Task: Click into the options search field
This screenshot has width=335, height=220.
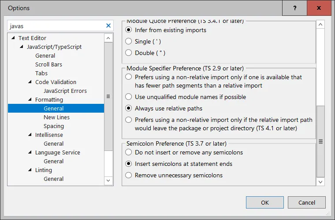Action: (55, 26)
